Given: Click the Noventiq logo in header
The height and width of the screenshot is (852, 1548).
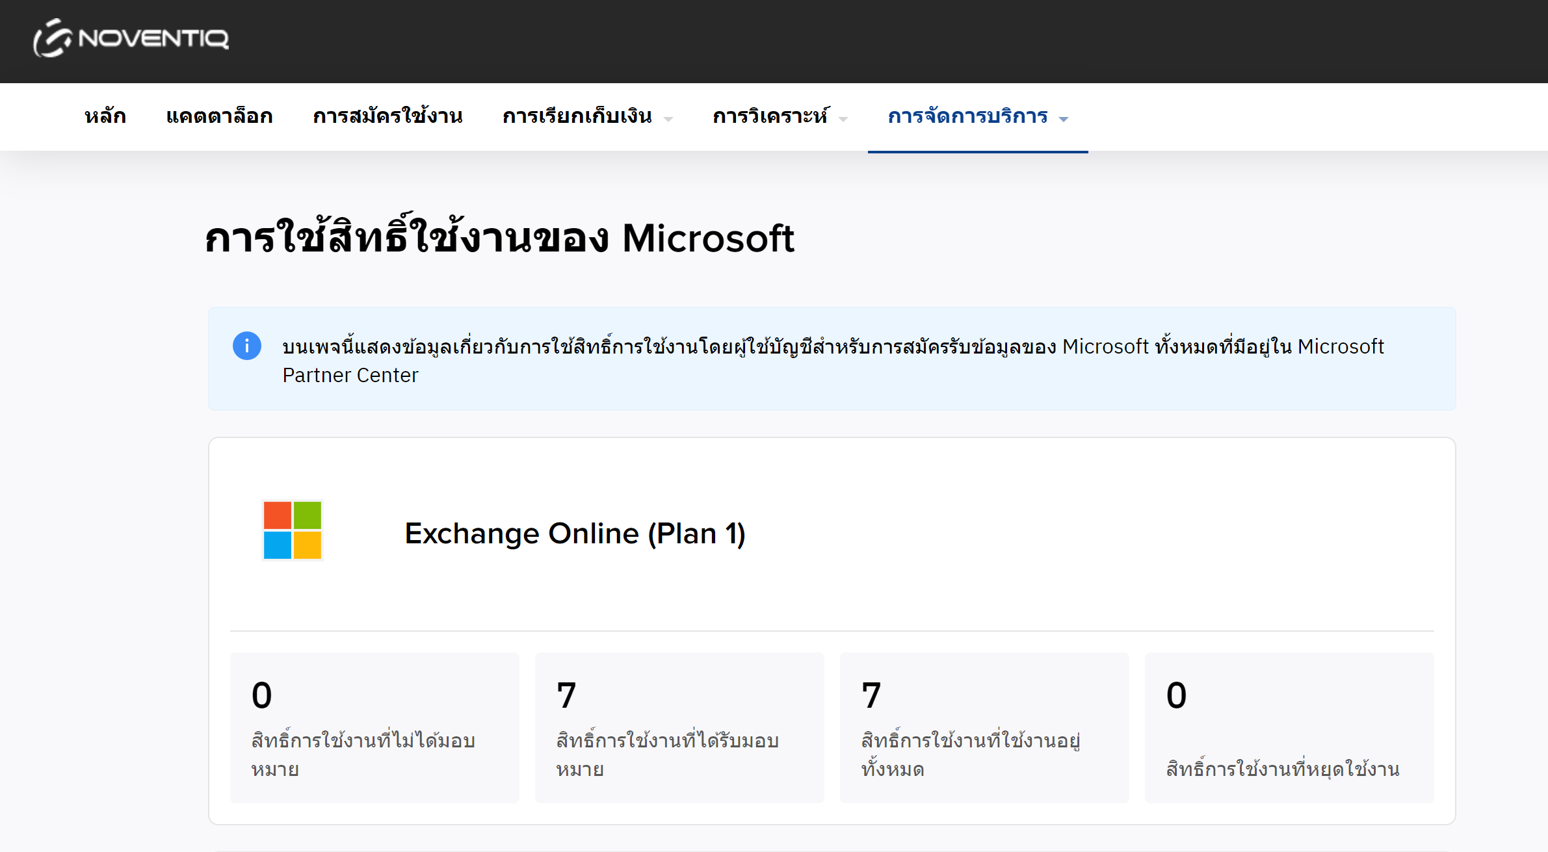Looking at the screenshot, I should 131,38.
